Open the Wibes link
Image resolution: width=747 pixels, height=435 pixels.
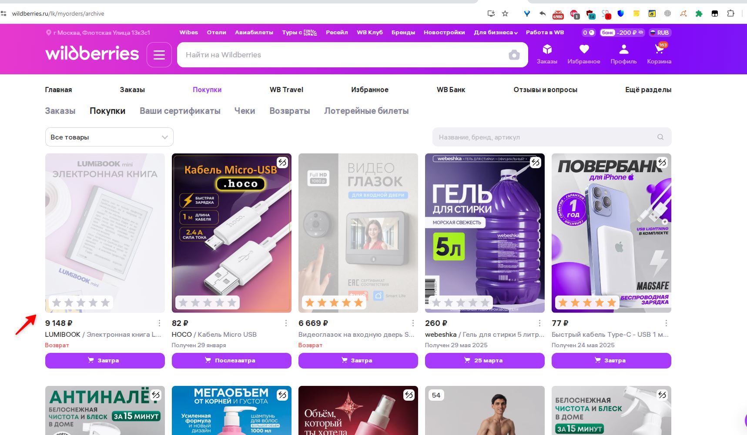click(188, 33)
